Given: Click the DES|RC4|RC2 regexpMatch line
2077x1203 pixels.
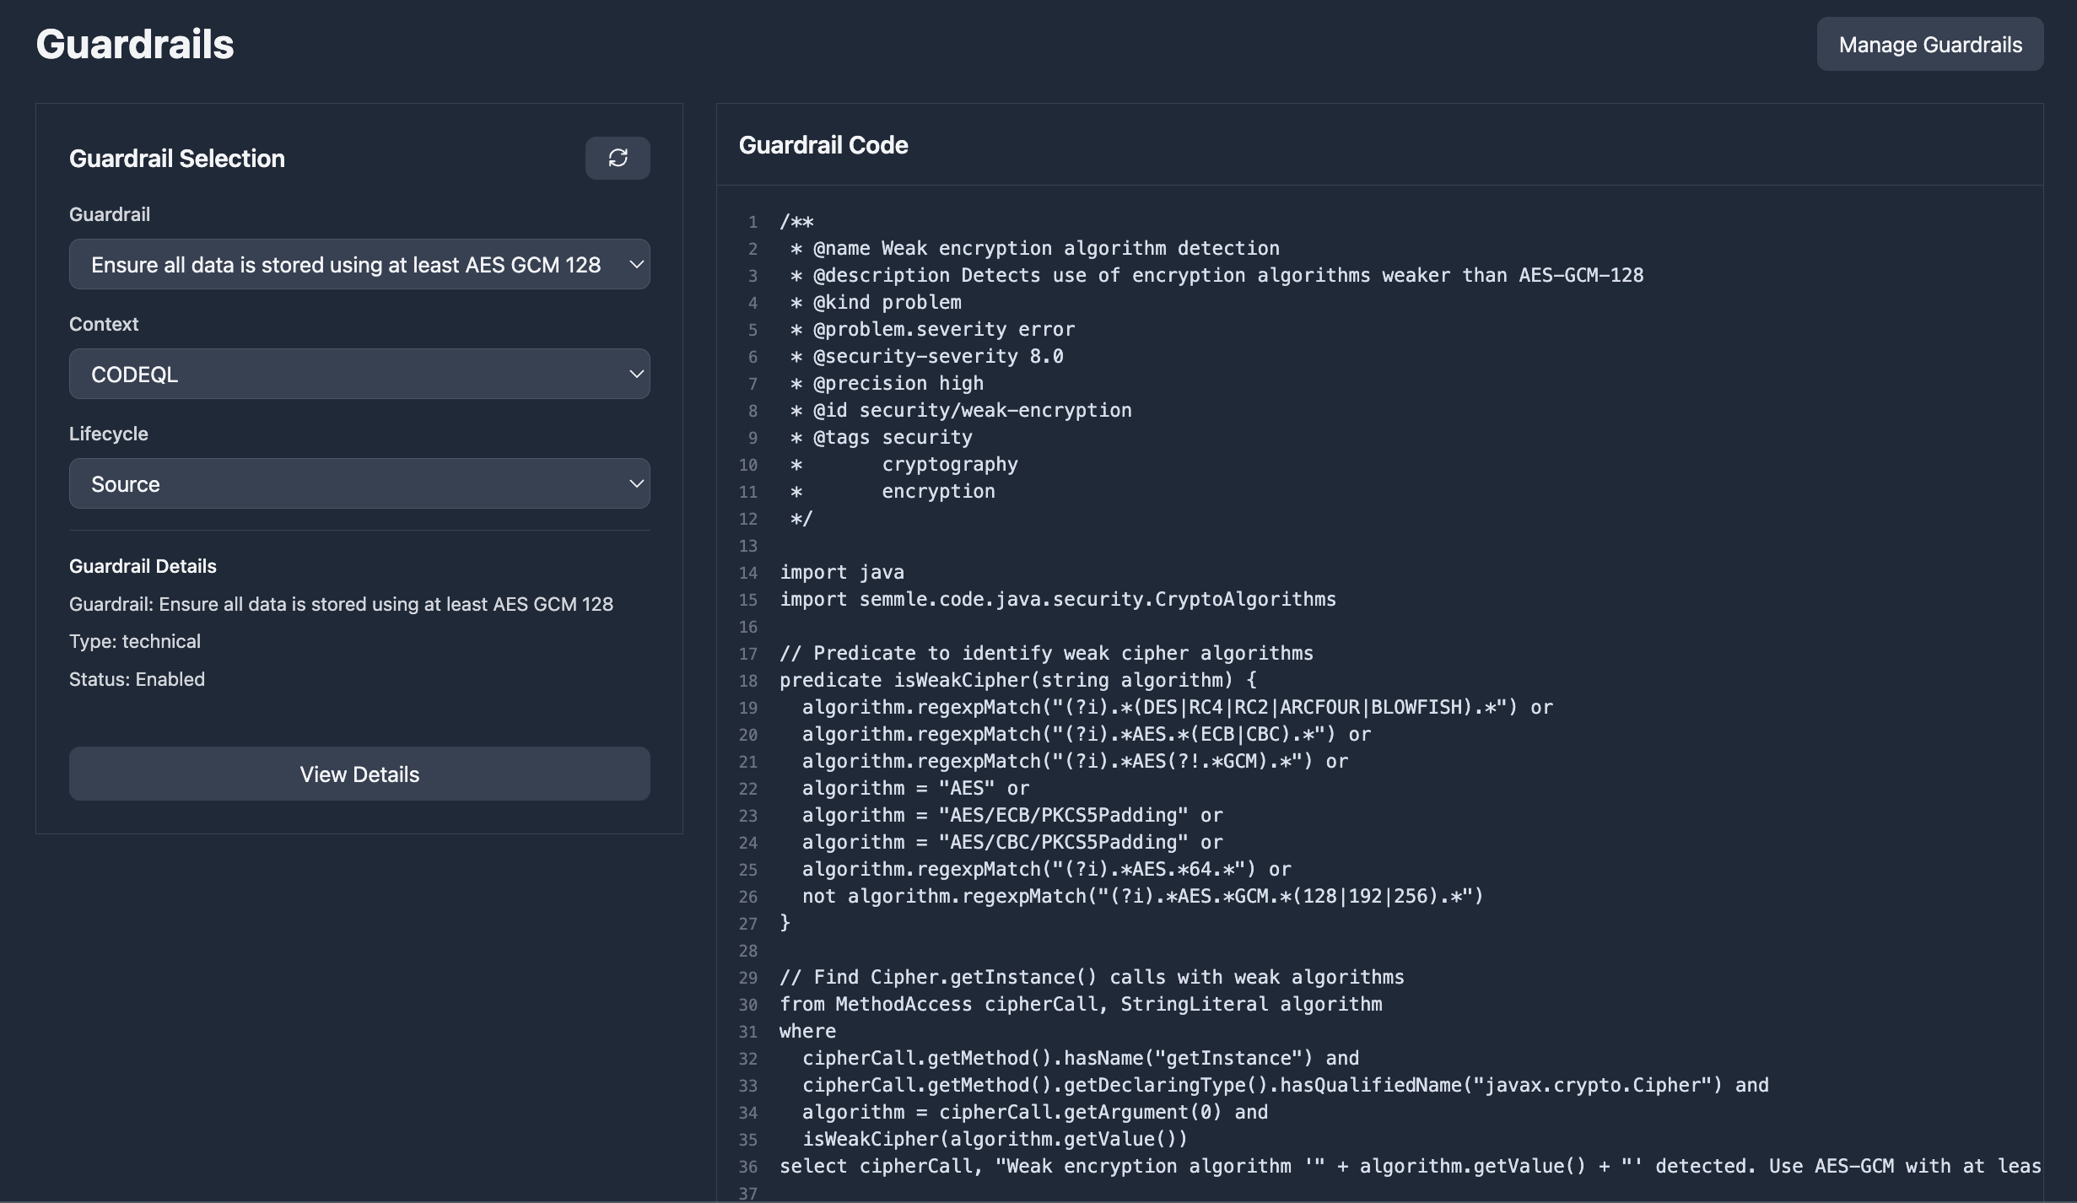Looking at the screenshot, I should [x=1178, y=707].
